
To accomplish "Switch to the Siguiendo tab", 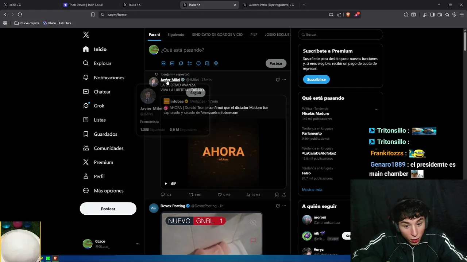I will pyautogui.click(x=176, y=35).
